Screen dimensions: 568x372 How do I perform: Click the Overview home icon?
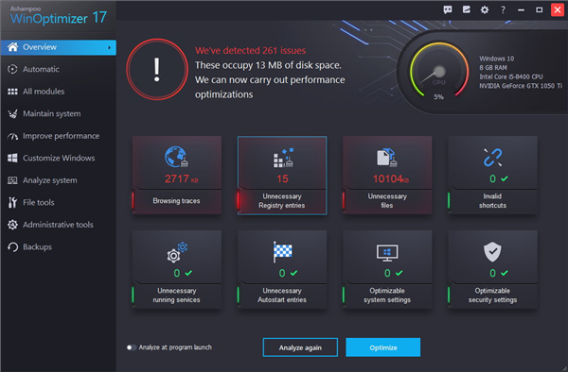pos(12,47)
